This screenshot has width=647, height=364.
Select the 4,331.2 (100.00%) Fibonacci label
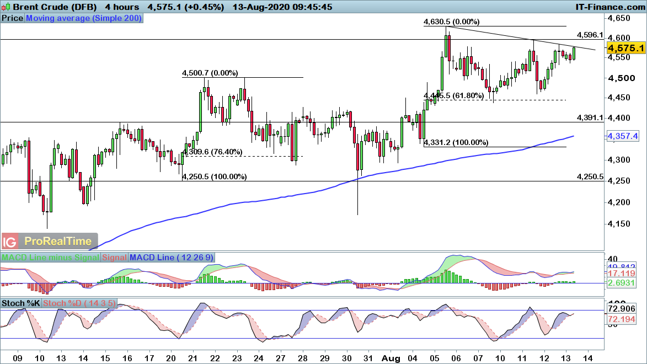click(x=456, y=142)
